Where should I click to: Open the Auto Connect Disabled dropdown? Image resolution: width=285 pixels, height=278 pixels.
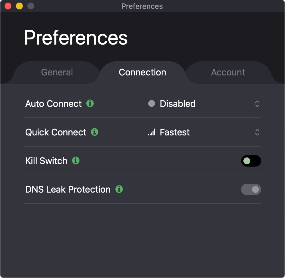pos(204,104)
